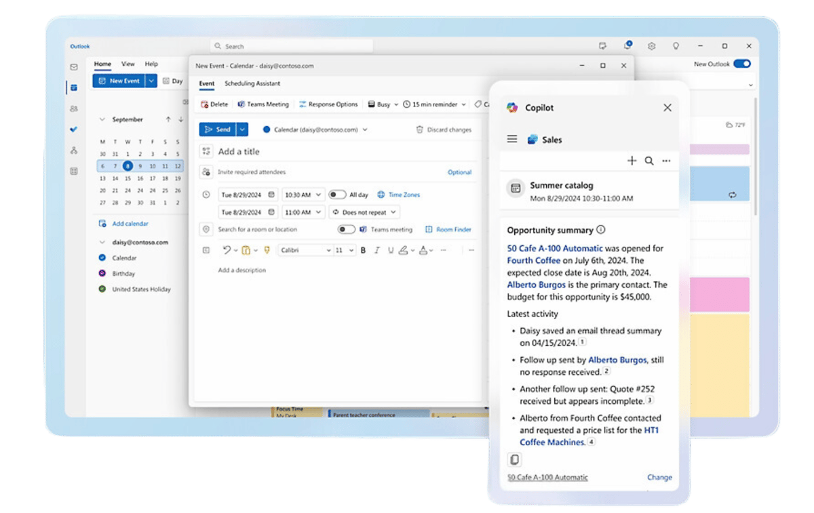
Task: Open the People icon in Outlook sidebar
Action: (x=74, y=108)
